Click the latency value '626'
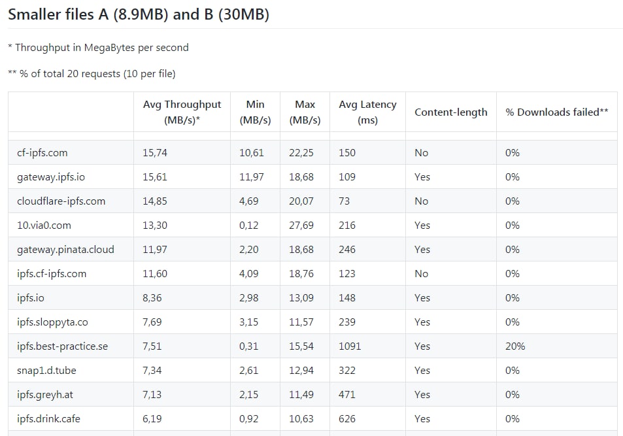Image resolution: width=623 pixels, height=436 pixels. (347, 419)
